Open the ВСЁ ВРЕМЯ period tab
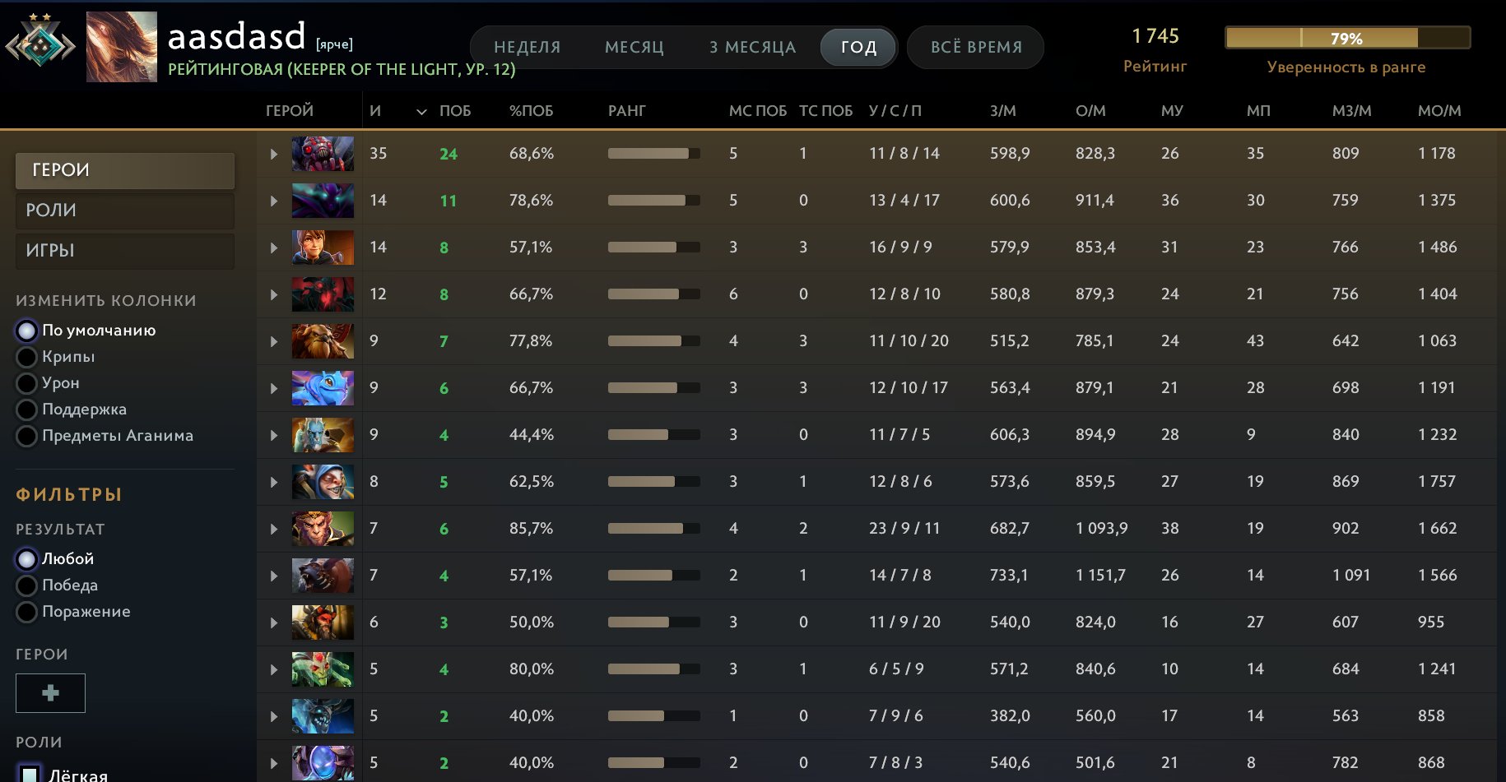This screenshot has height=782, width=1506. 975,48
